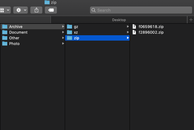
Task: Click the Document folder icon
Action: click(5, 32)
